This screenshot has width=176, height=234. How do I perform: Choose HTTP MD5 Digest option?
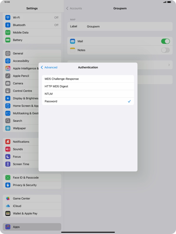pyautogui.click(x=88, y=86)
